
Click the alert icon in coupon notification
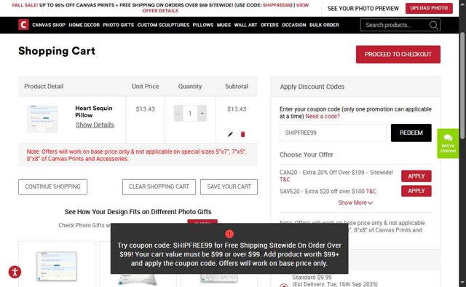coord(229,234)
